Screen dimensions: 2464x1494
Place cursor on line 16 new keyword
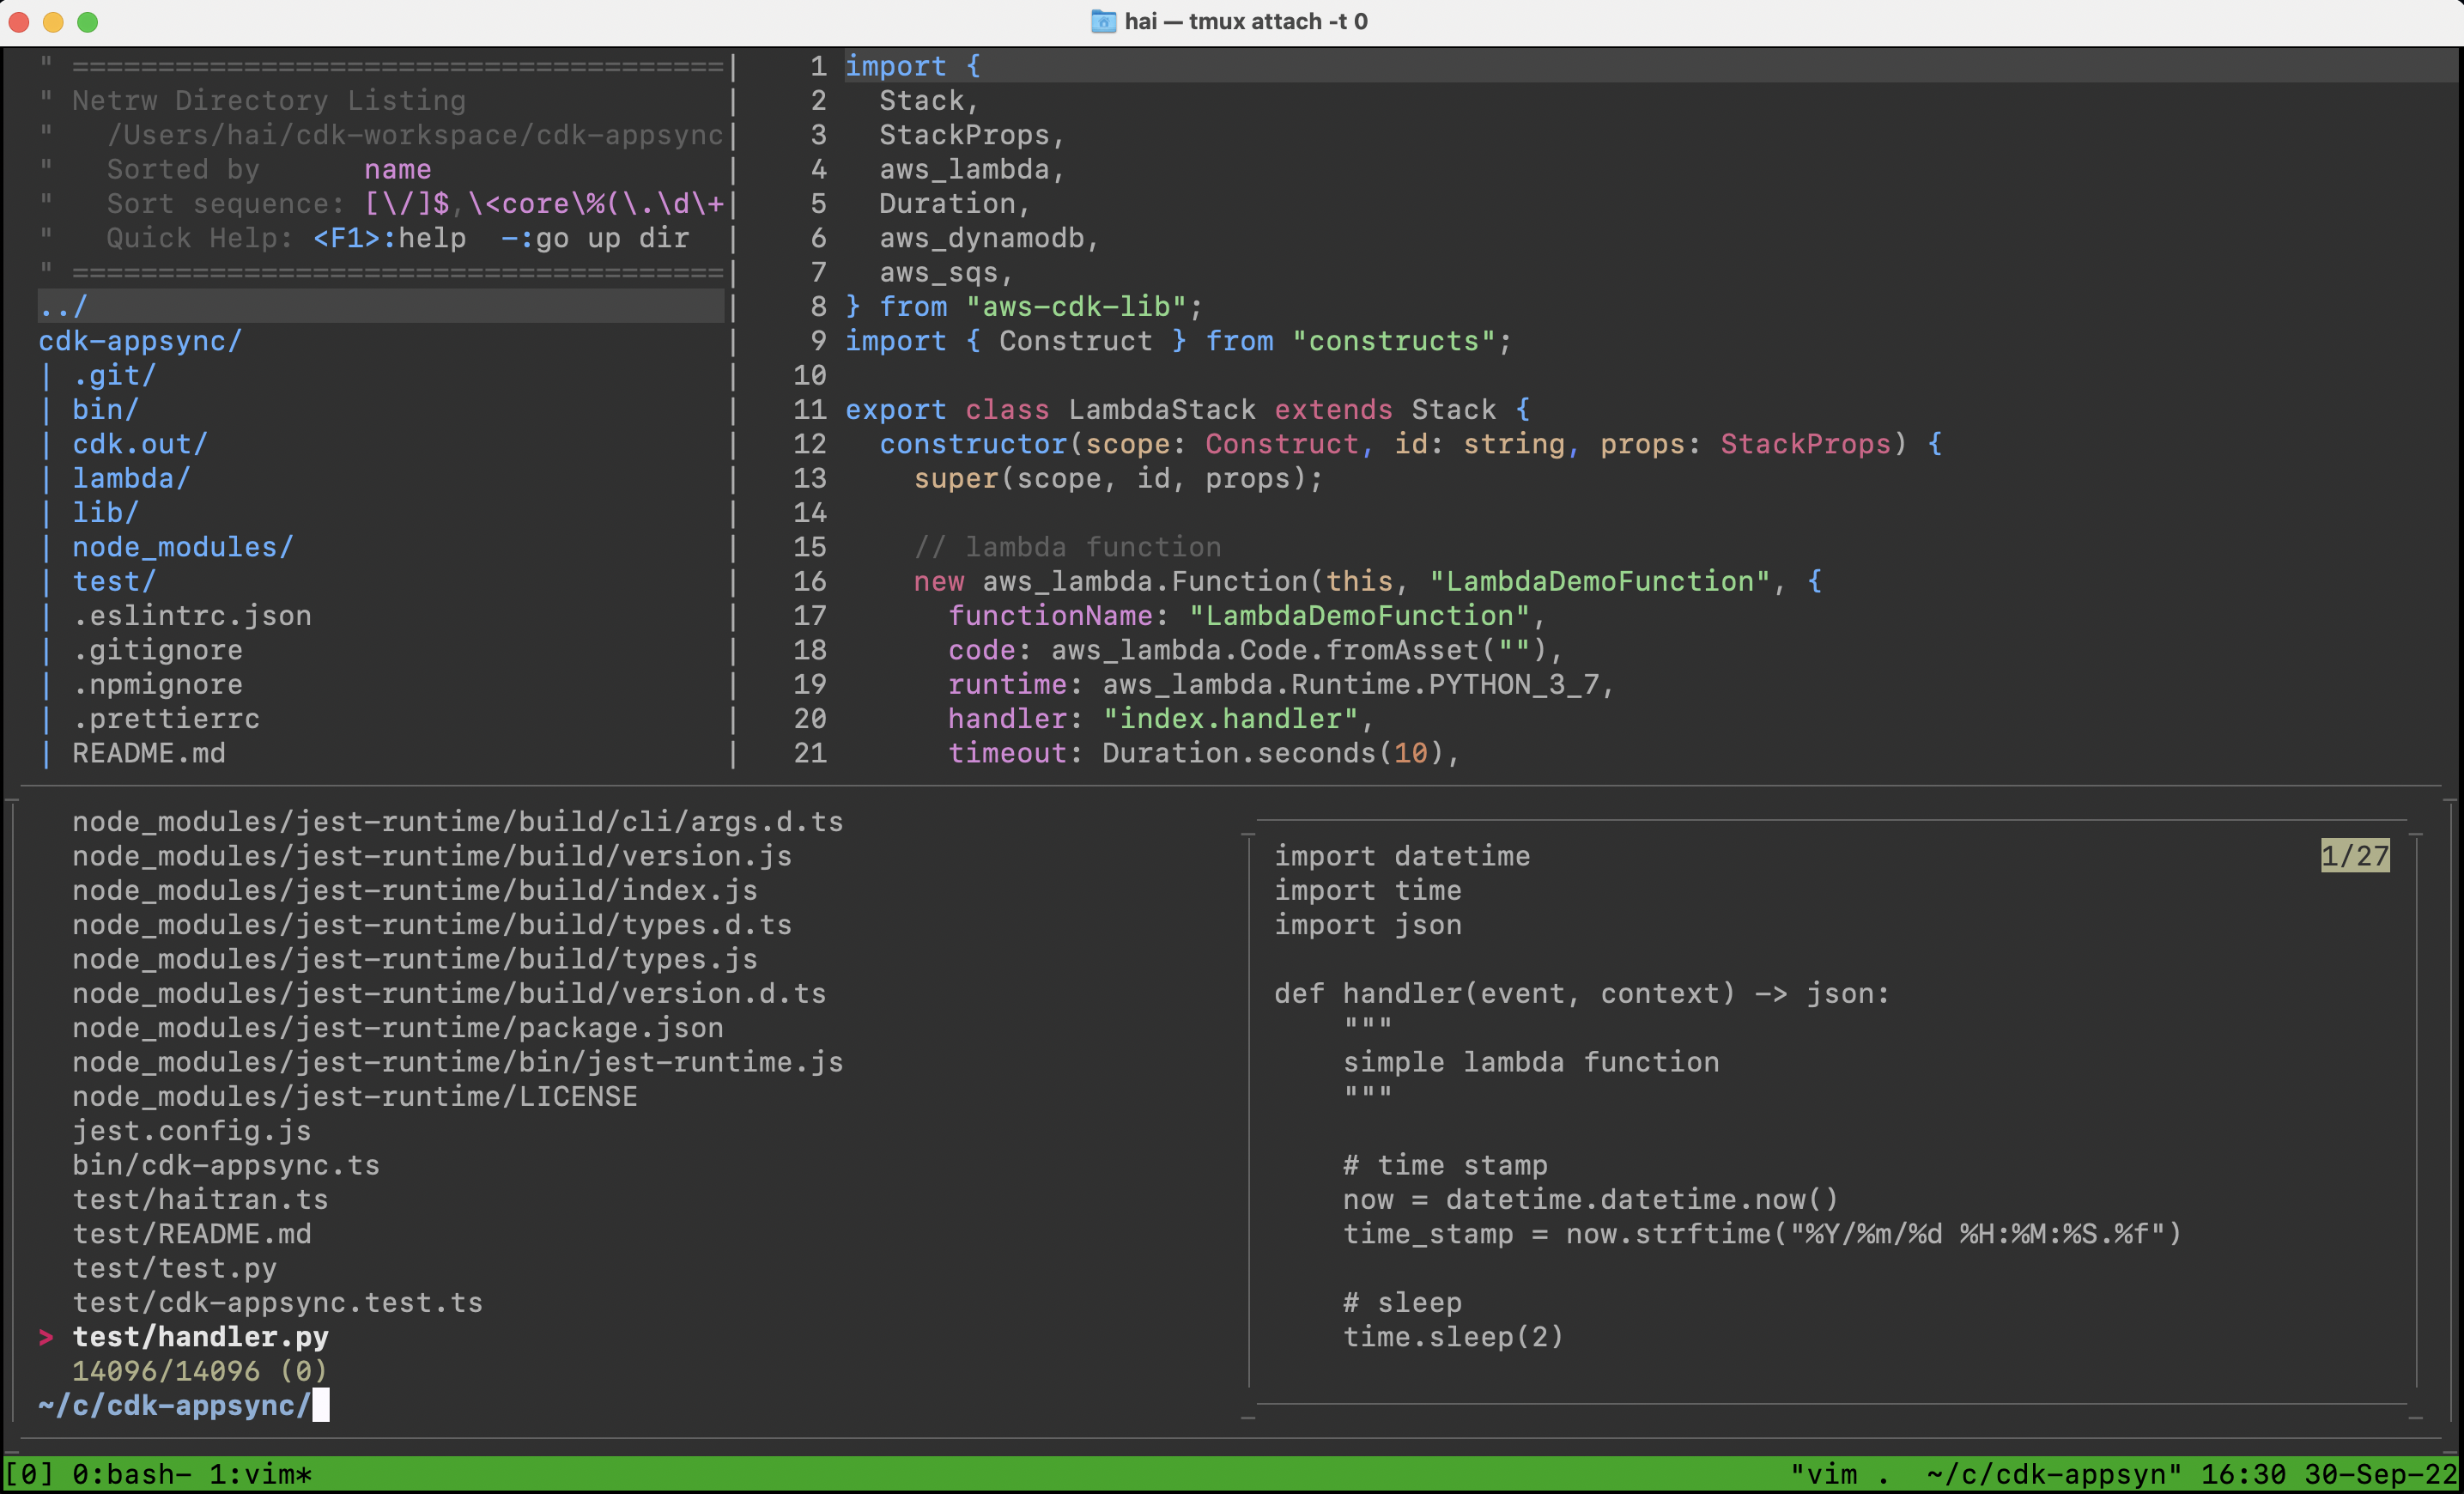[938, 581]
